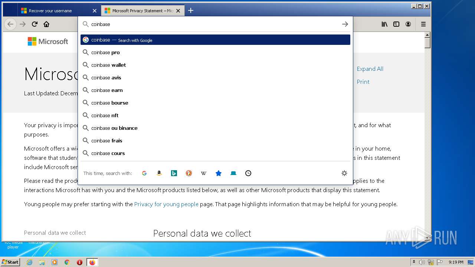The image size is (475, 267).
Task: Search this time with Amazon icon
Action: [x=159, y=173]
